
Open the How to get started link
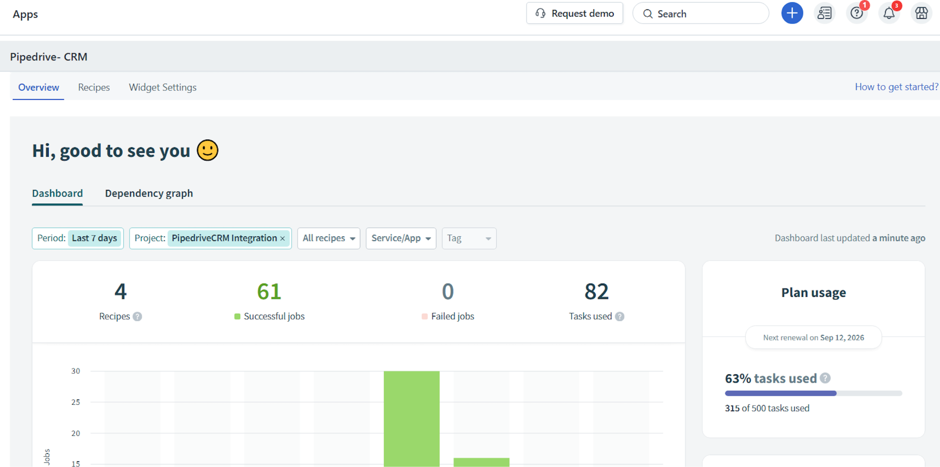[896, 87]
